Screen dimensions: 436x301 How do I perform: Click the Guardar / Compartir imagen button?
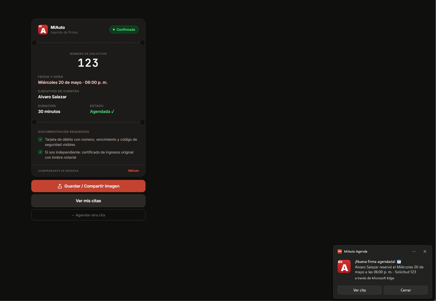tap(88, 186)
